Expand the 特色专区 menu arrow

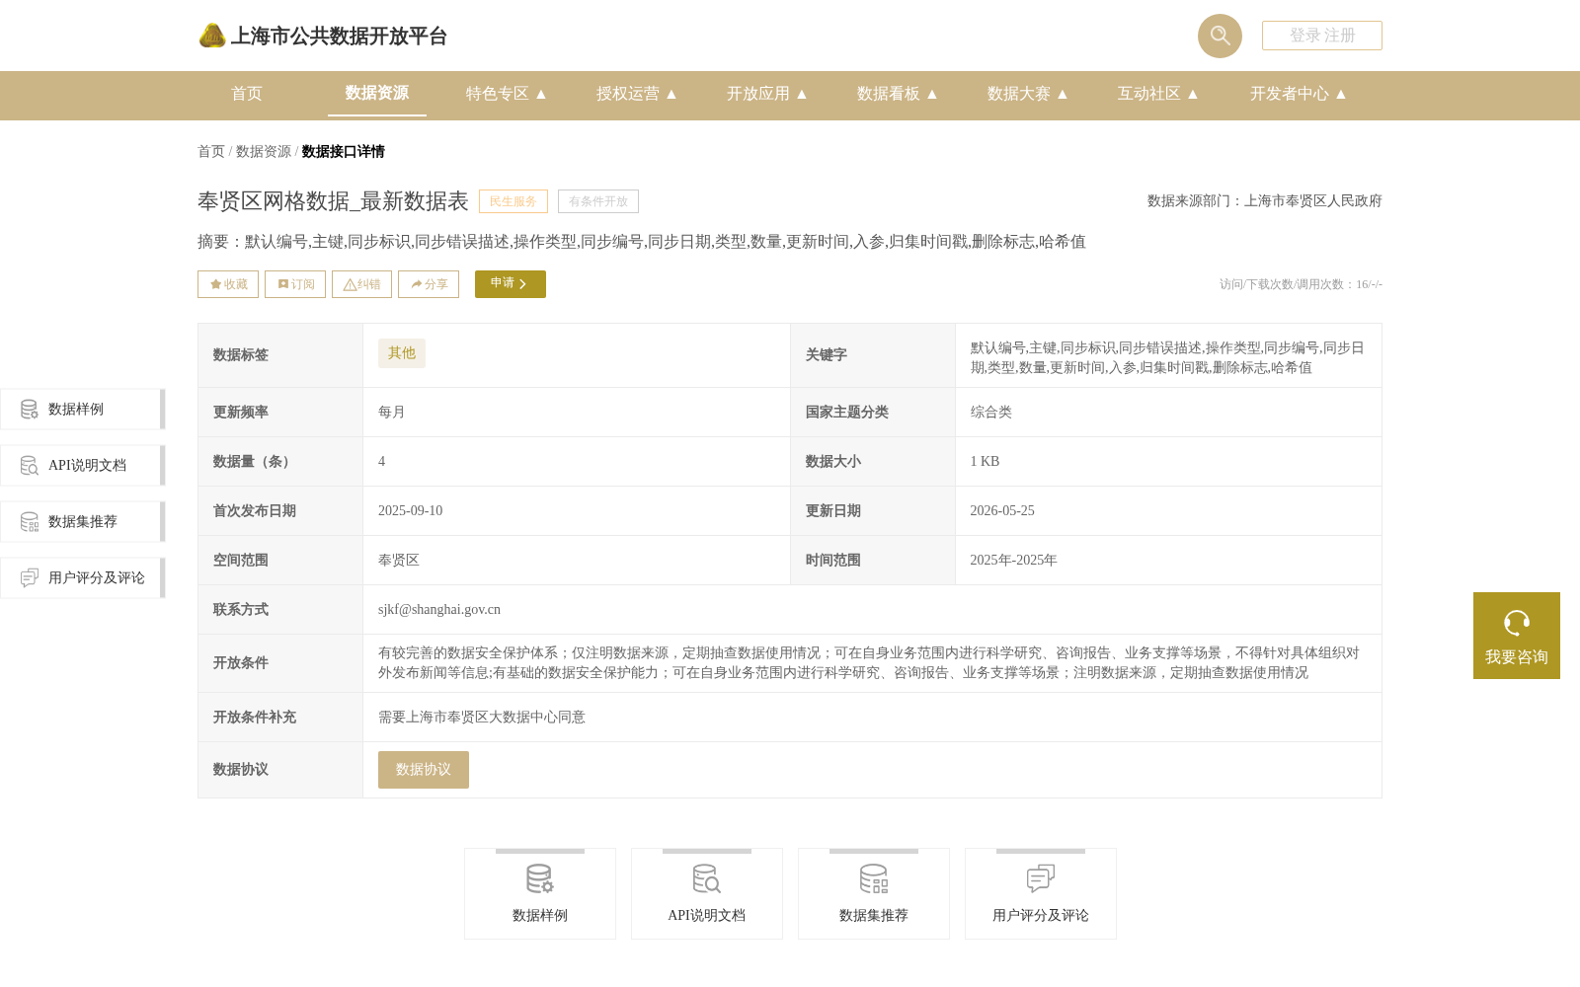coord(541,94)
